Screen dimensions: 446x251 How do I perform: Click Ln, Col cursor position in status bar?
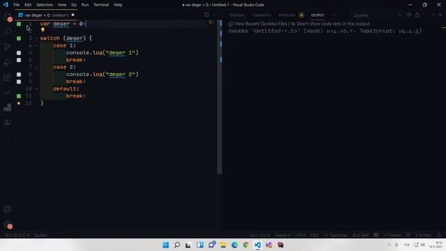(260, 236)
